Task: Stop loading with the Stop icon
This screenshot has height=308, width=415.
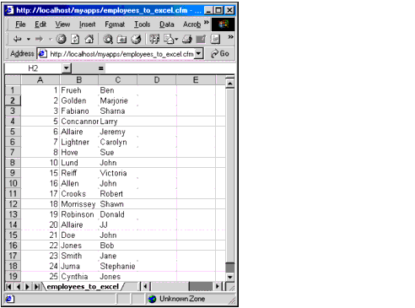Action: [61, 39]
